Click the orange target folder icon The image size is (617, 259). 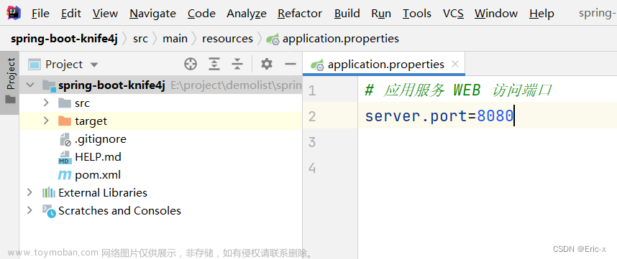pyautogui.click(x=65, y=121)
